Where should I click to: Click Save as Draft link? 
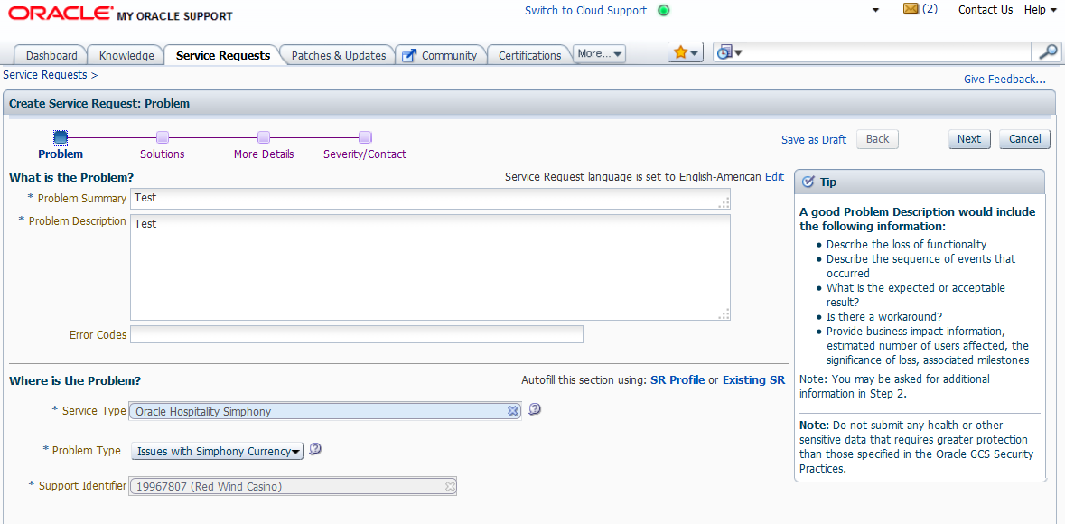pyautogui.click(x=814, y=139)
